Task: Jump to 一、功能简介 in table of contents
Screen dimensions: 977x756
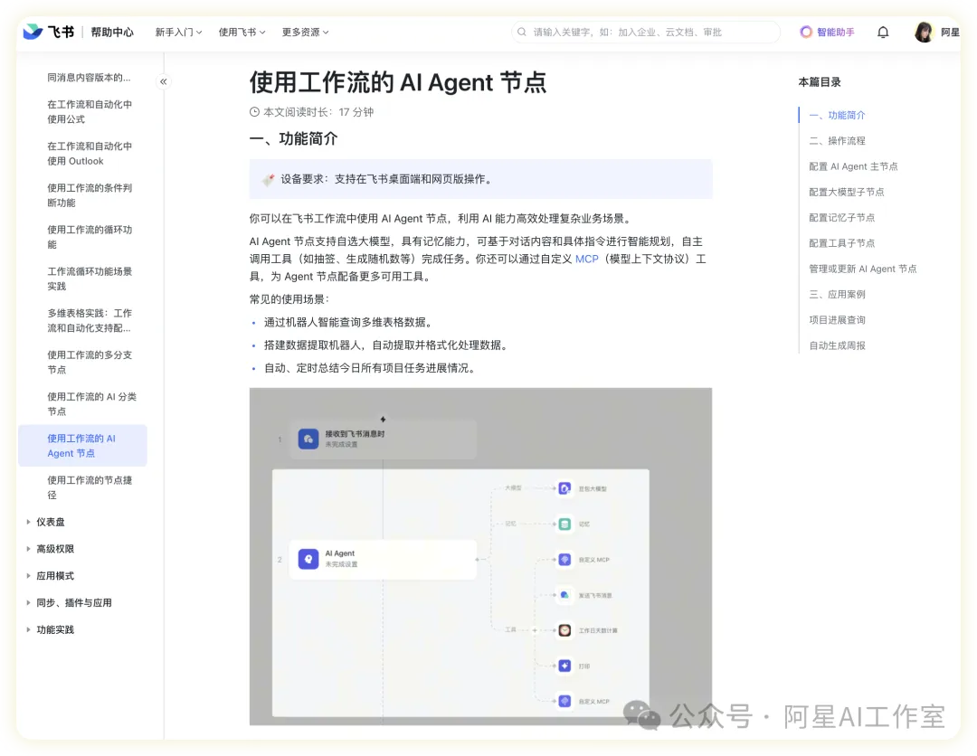Action: [837, 115]
